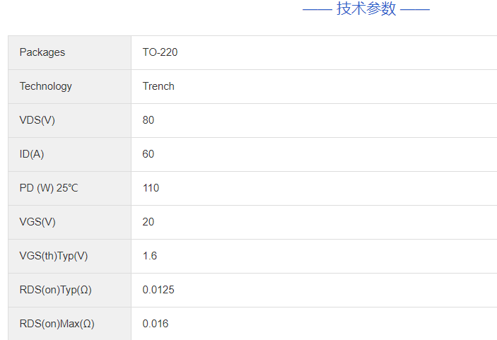
Task: Click the value 0.0125
Action: click(158, 290)
